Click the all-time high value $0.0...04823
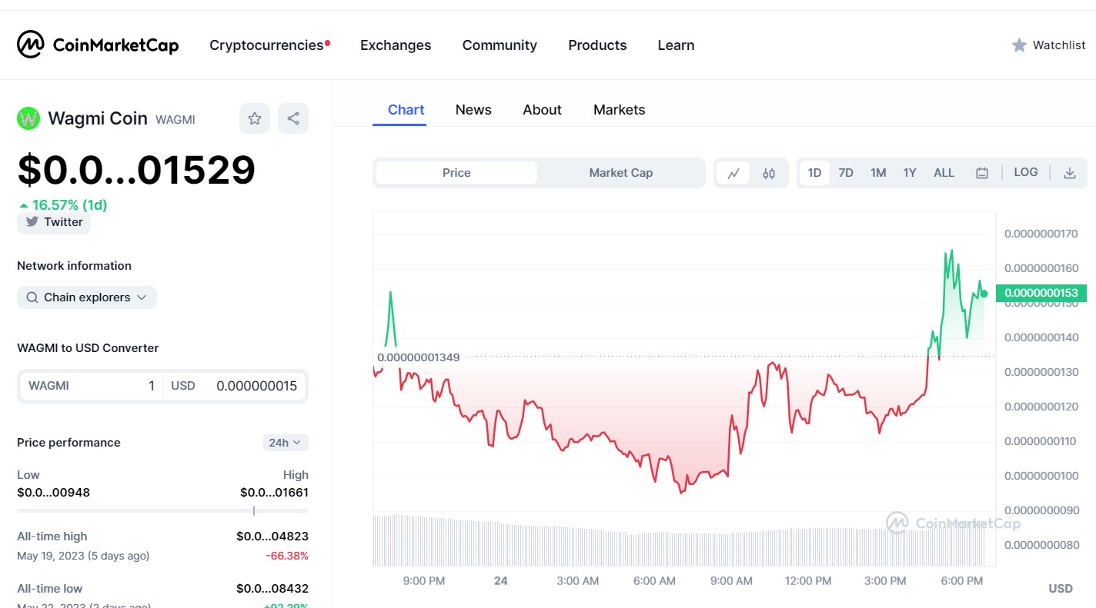This screenshot has width=1096, height=608. click(x=272, y=537)
